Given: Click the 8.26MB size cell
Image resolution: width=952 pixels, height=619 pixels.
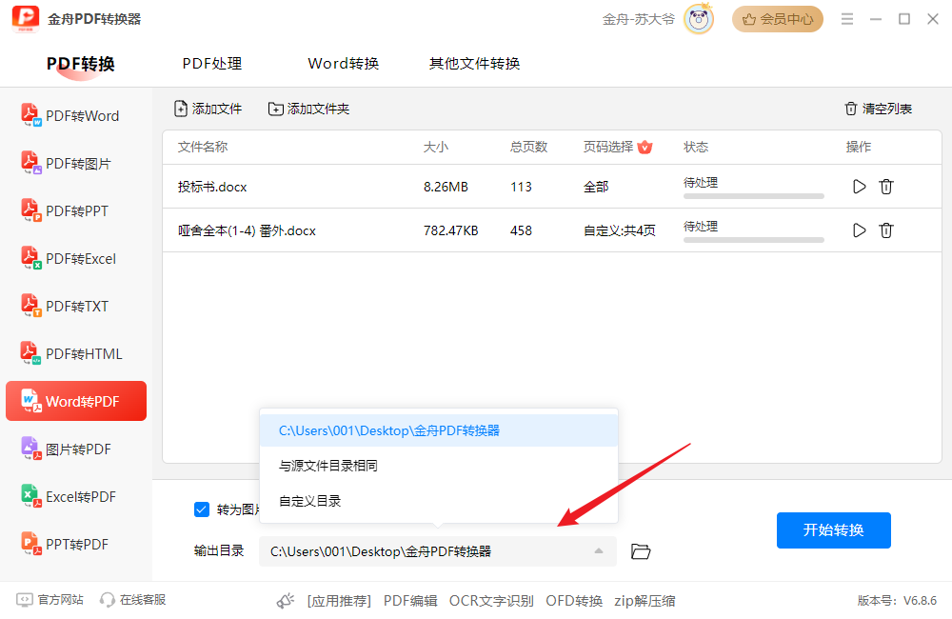Looking at the screenshot, I should coord(446,187).
